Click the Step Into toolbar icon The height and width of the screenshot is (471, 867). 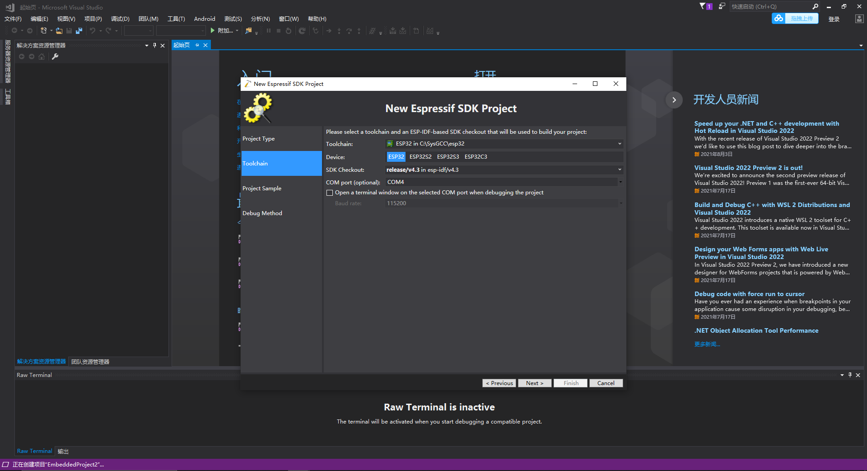pyautogui.click(x=339, y=31)
